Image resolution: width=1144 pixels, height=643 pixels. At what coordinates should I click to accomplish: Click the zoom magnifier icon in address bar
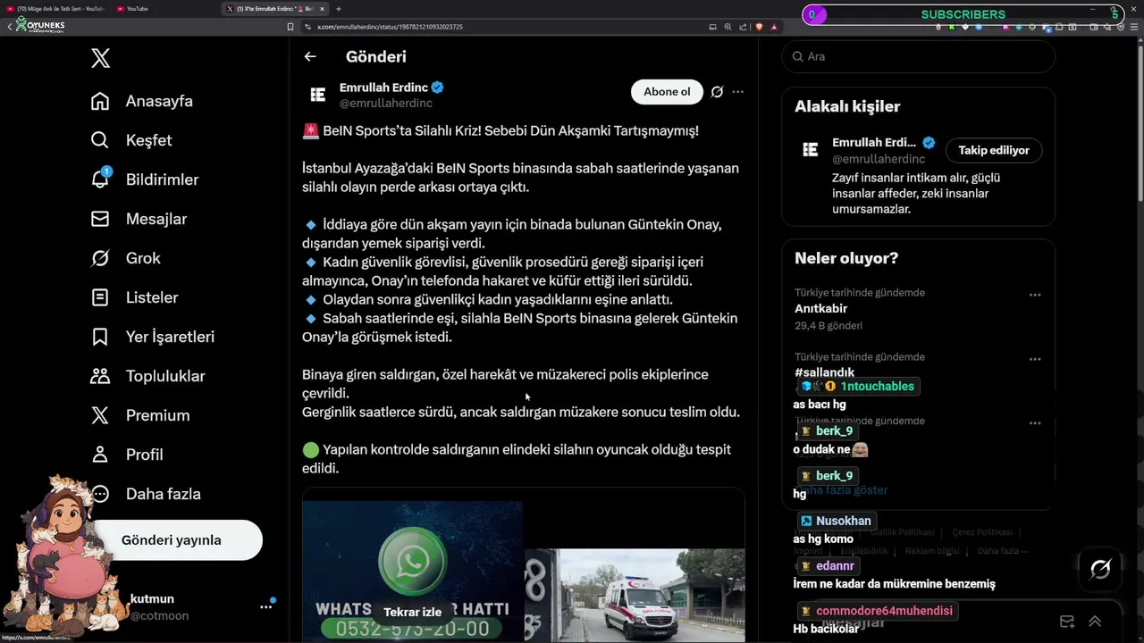728,27
